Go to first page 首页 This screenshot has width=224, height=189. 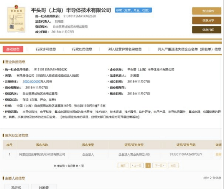point(123,166)
